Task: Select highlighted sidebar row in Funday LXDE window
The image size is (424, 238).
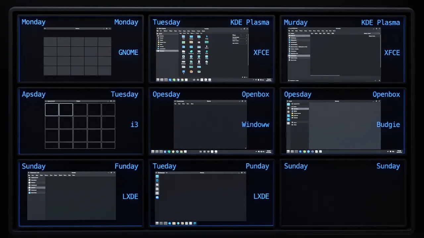Action: pyautogui.click(x=37, y=187)
